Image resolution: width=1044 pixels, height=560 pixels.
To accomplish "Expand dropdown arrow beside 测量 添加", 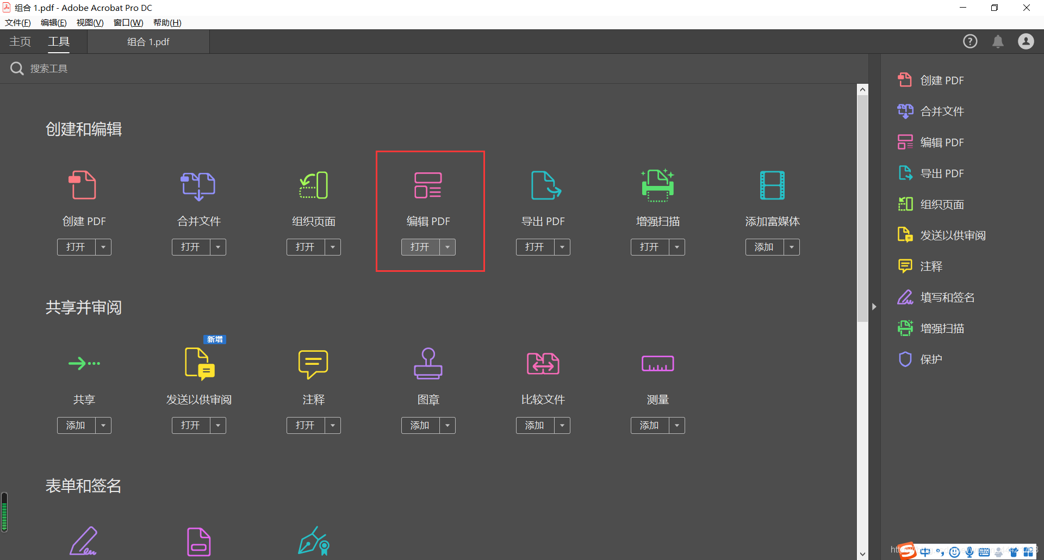I will click(677, 425).
